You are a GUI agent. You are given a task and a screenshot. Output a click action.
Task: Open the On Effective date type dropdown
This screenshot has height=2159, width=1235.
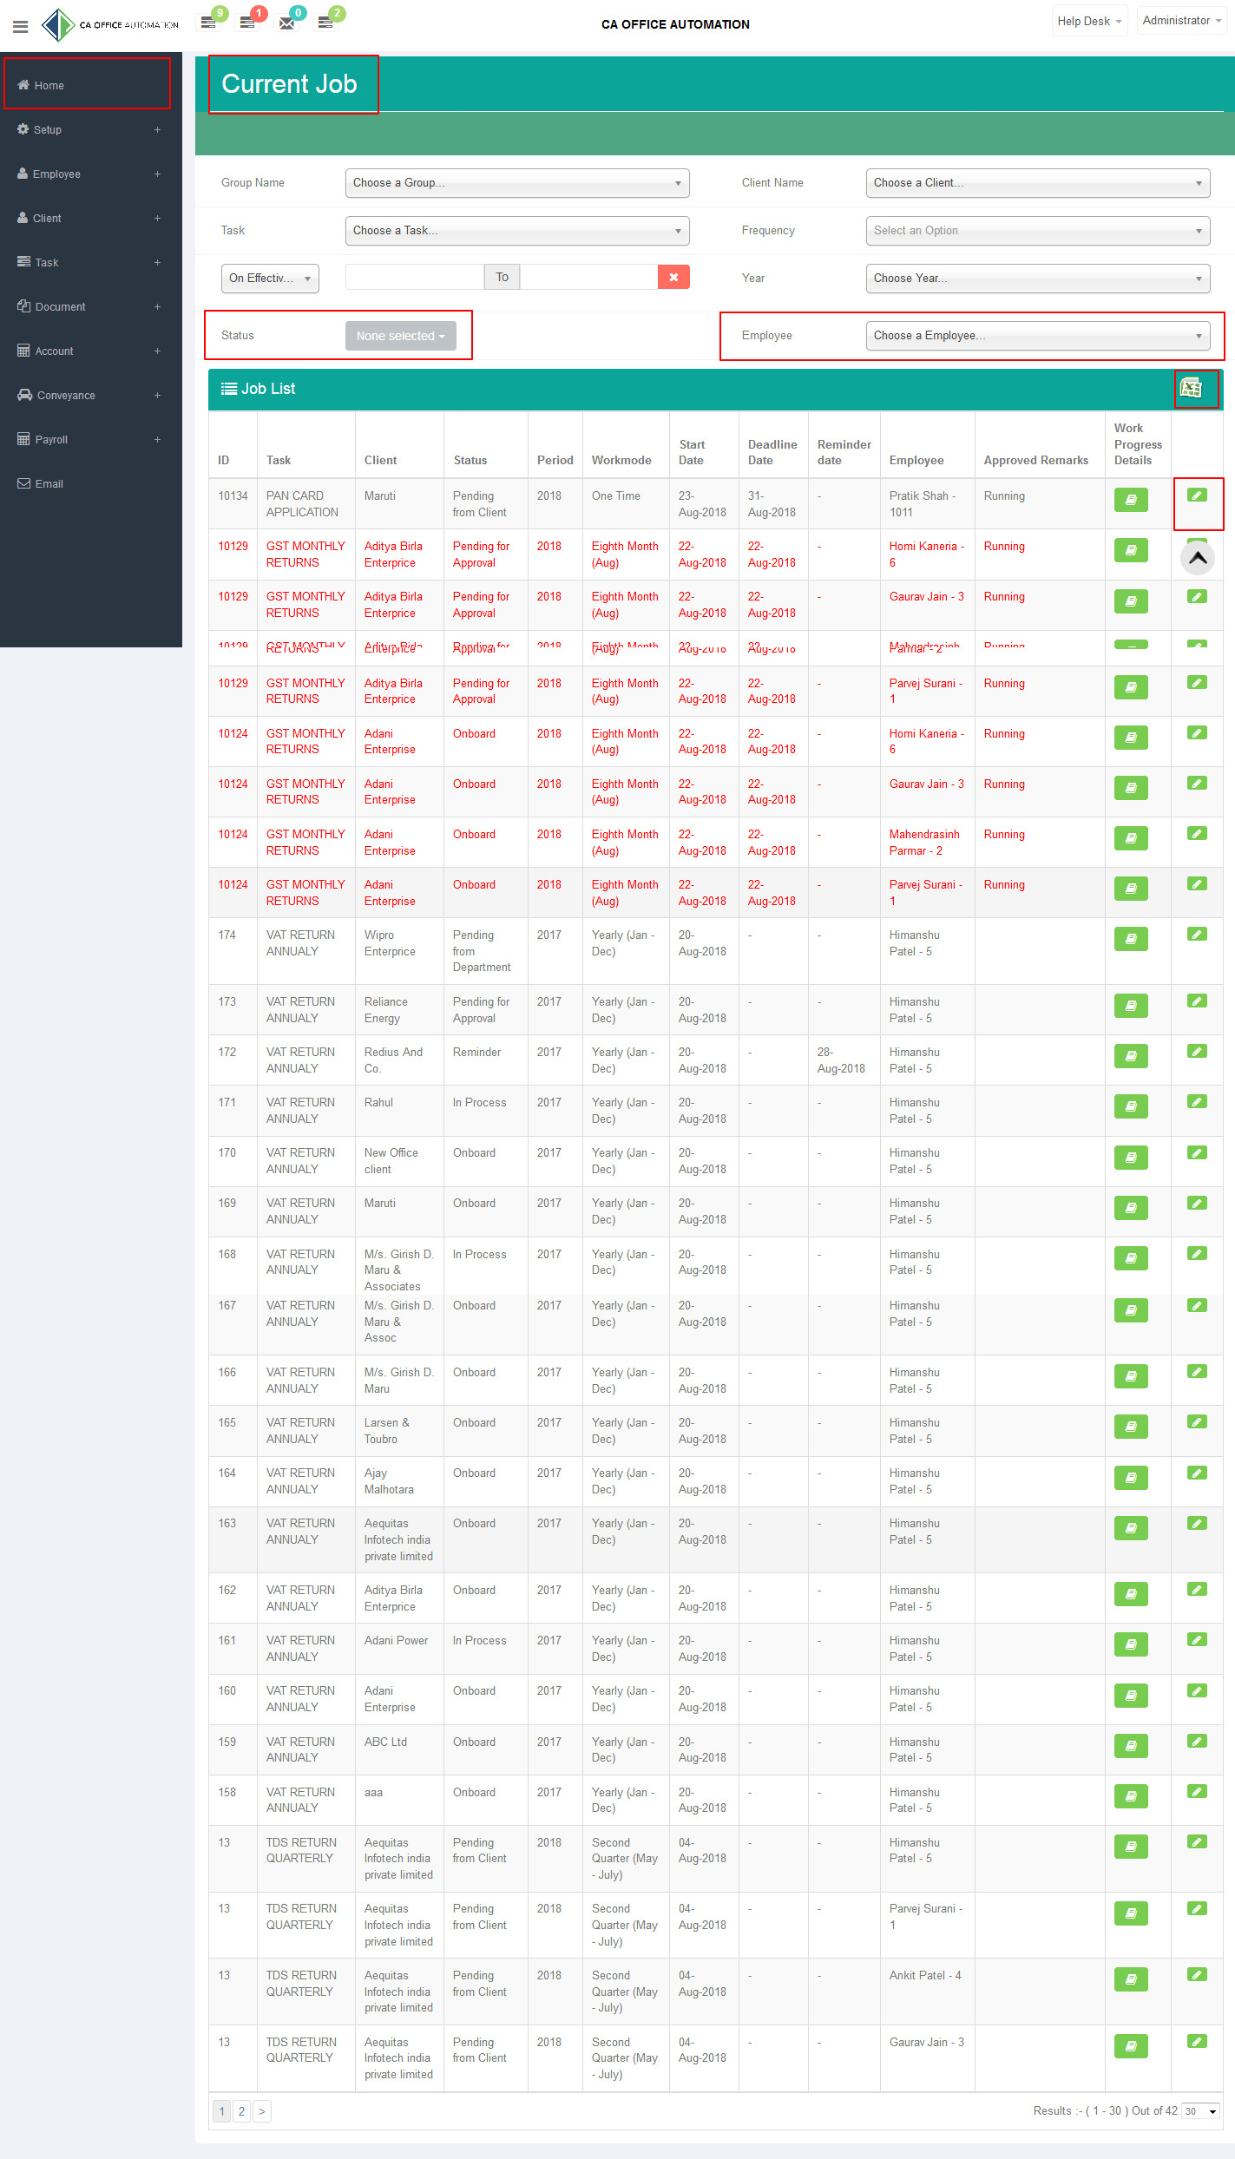(270, 279)
